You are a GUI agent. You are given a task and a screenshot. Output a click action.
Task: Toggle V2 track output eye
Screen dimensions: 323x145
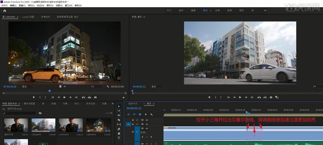tap(147, 124)
